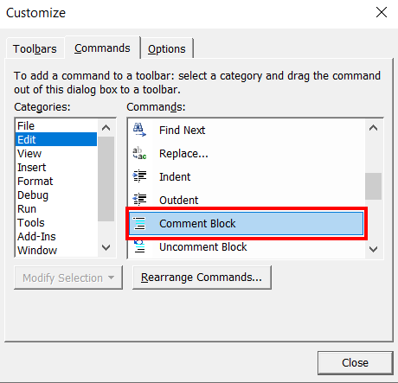Click Categories list scroll down arrow
This screenshot has height=383, width=398.
[x=106, y=247]
